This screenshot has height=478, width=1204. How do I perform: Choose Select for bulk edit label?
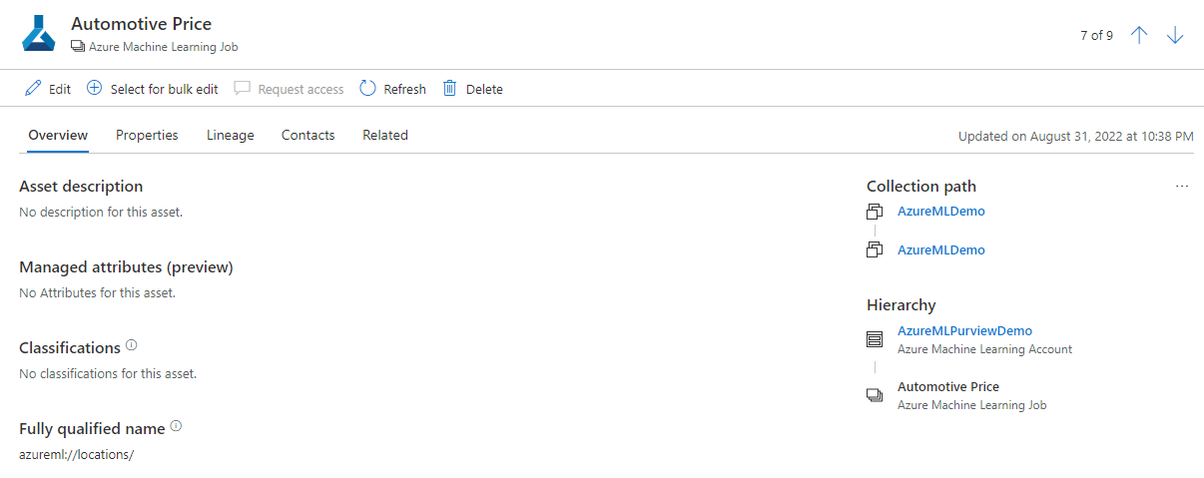[164, 89]
